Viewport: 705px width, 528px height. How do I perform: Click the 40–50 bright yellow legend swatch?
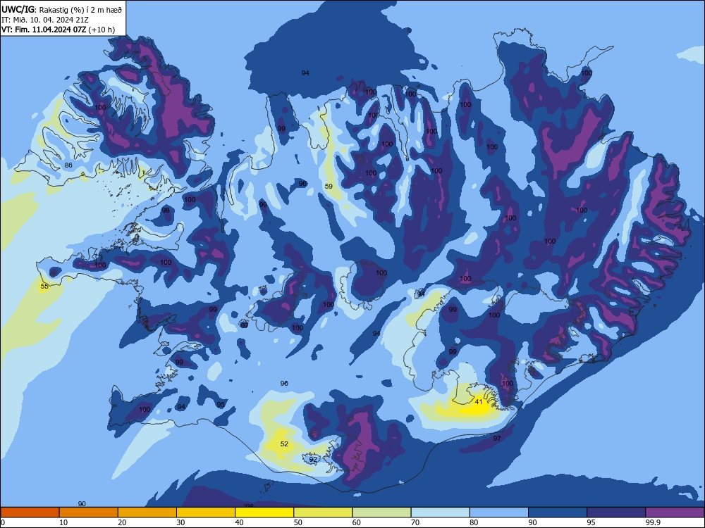pyautogui.click(x=264, y=513)
